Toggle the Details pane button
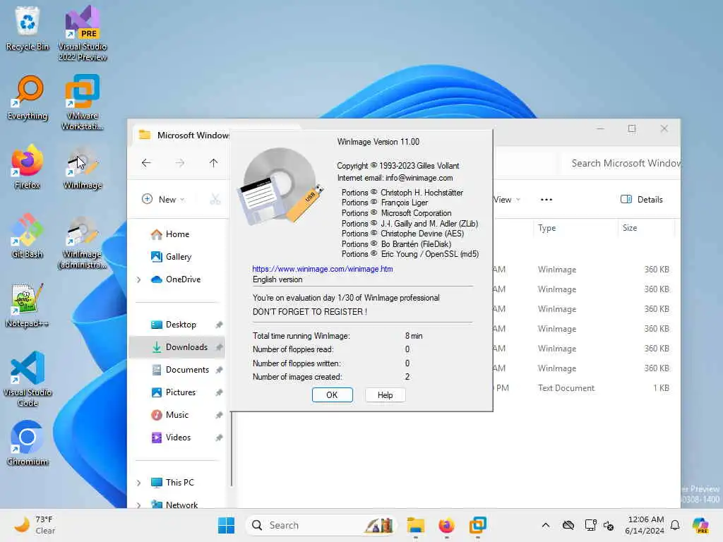This screenshot has width=723, height=542. 641,200
